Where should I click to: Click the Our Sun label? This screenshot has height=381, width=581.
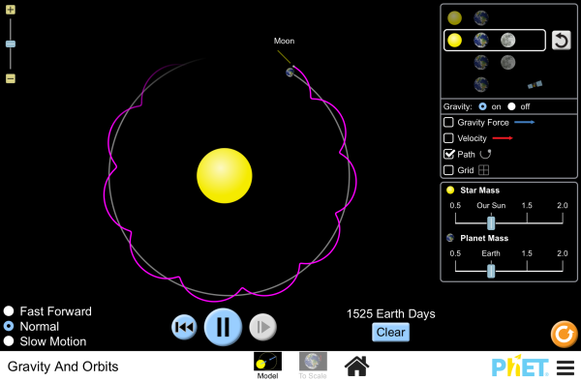point(491,205)
